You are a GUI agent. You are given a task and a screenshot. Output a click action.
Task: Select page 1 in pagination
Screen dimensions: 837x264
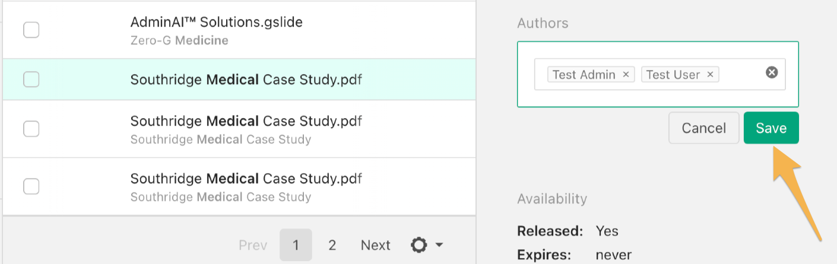pyautogui.click(x=296, y=245)
